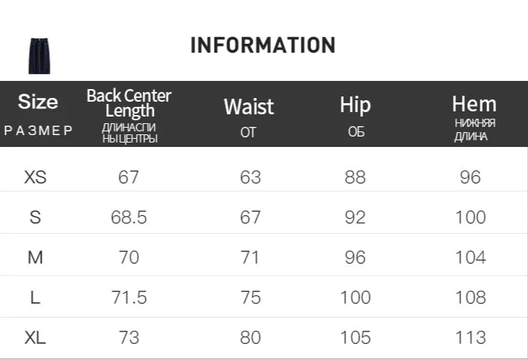
Task: Click the XL size row label
Action: (35, 338)
